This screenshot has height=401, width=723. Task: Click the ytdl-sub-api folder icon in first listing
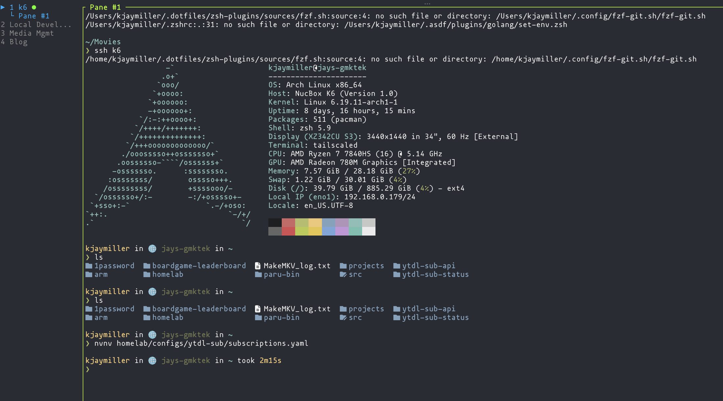397,266
